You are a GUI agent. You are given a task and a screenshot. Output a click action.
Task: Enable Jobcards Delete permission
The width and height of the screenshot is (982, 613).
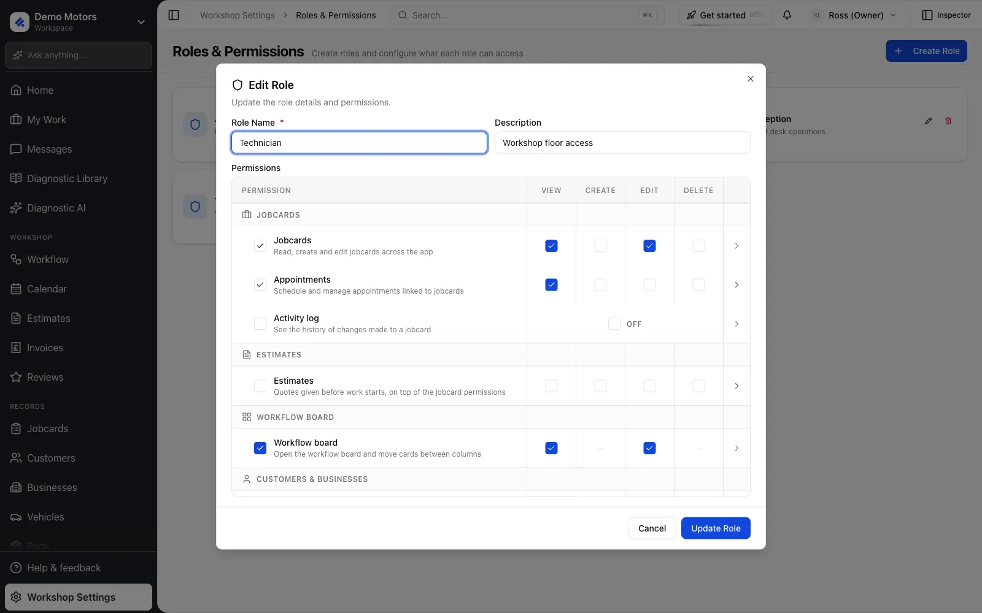click(x=698, y=246)
